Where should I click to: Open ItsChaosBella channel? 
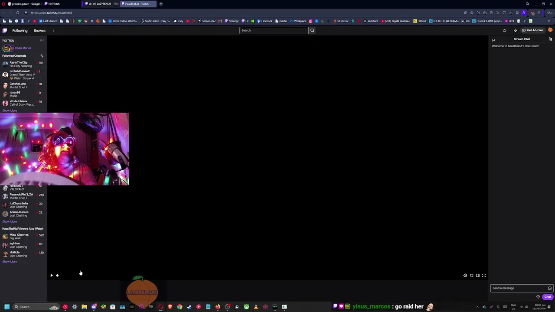point(23,205)
